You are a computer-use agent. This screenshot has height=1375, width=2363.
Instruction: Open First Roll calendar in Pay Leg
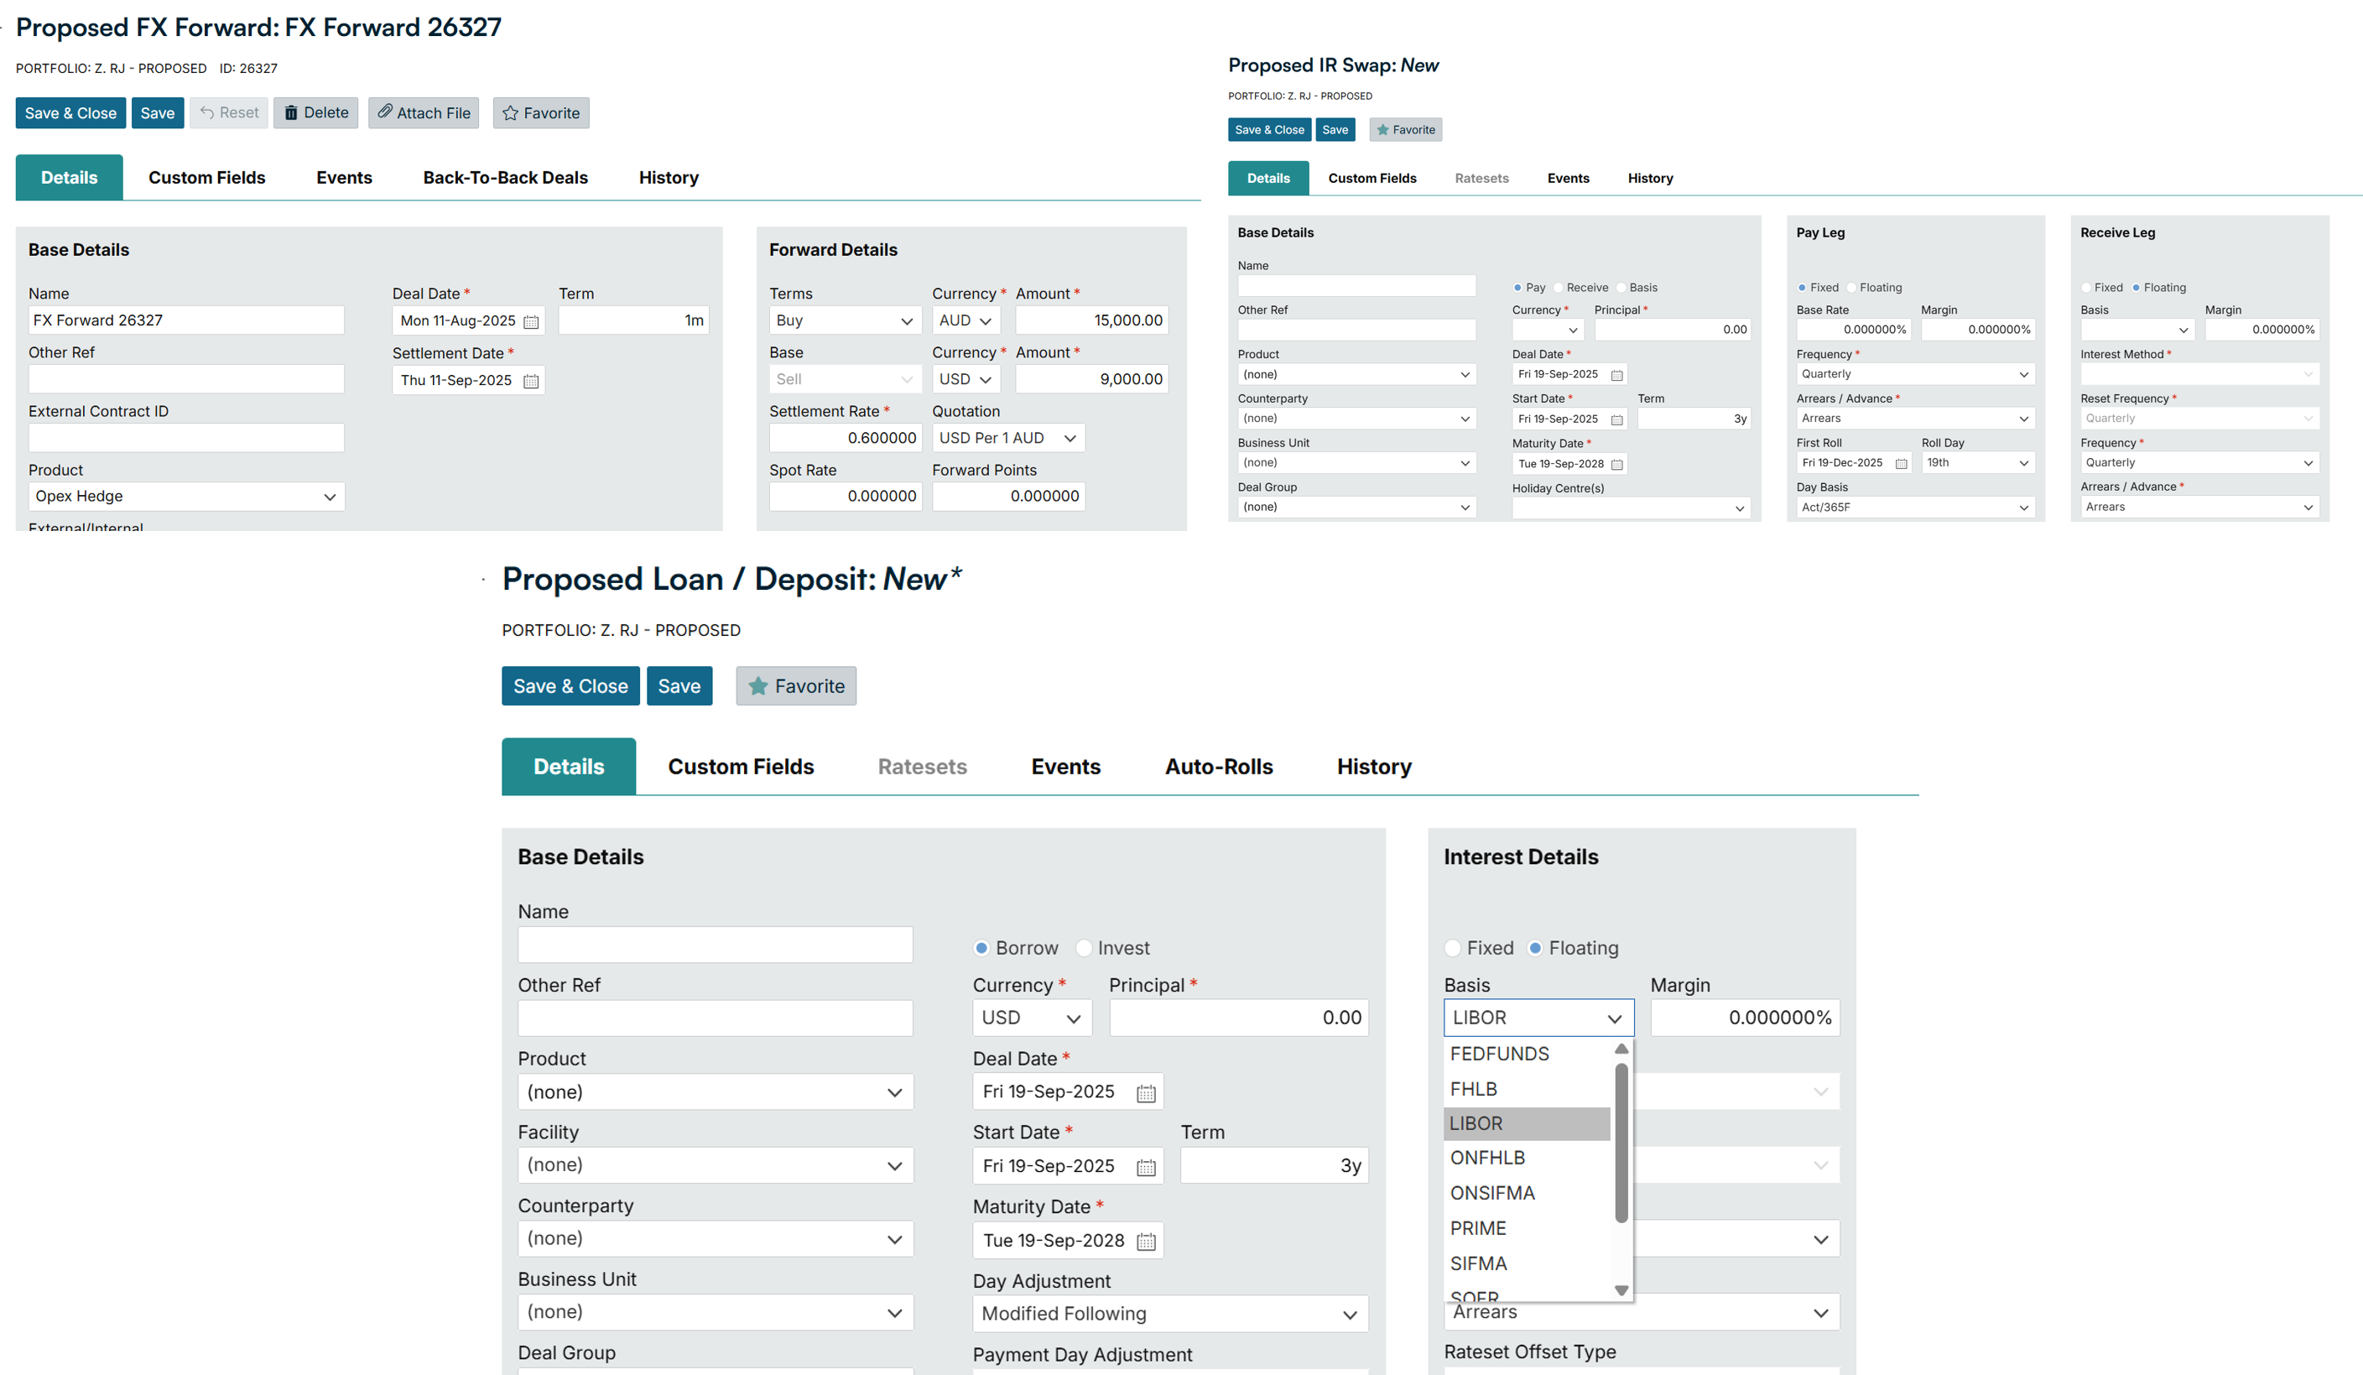(1901, 463)
